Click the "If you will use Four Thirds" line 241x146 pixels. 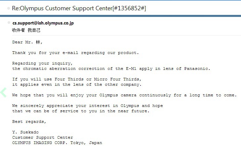point(77,79)
